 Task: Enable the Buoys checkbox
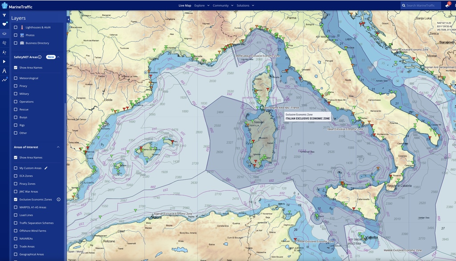16,117
